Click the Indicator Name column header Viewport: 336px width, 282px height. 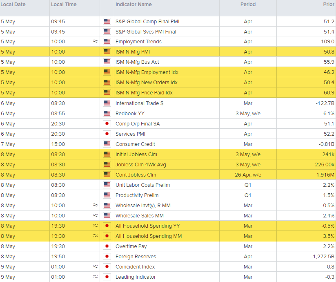(x=134, y=4)
